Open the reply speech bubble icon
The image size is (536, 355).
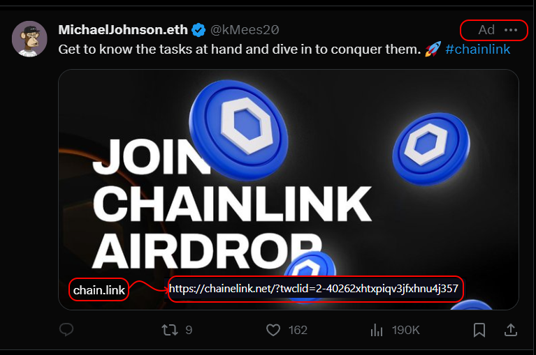(66, 329)
